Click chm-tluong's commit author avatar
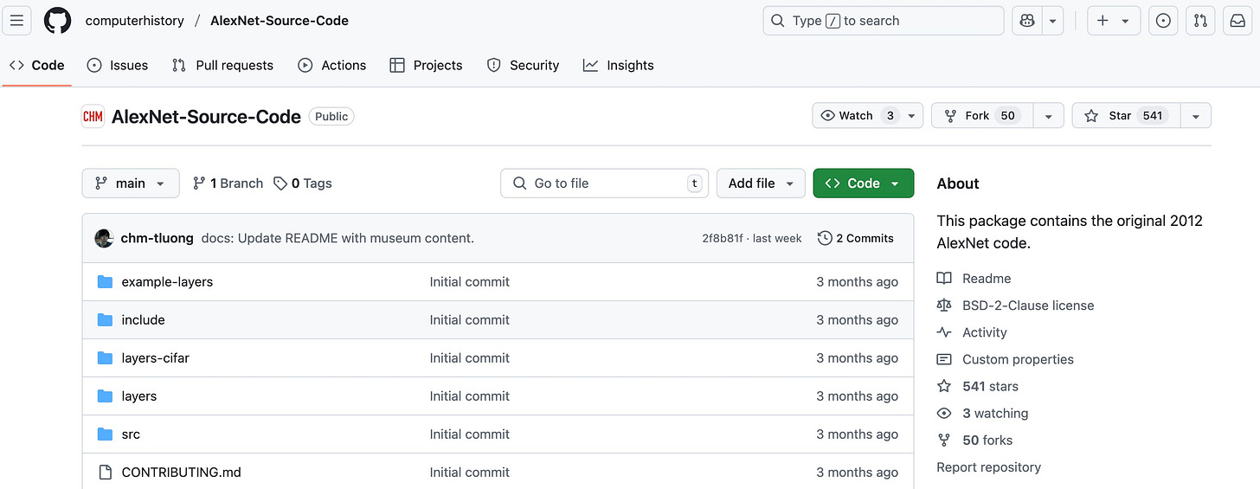The height and width of the screenshot is (489, 1260). pos(104,238)
